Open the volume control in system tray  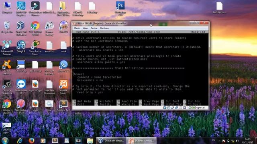click(x=237, y=141)
